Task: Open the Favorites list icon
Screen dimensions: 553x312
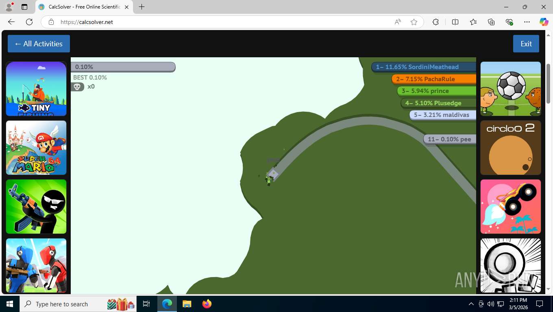Action: click(473, 22)
